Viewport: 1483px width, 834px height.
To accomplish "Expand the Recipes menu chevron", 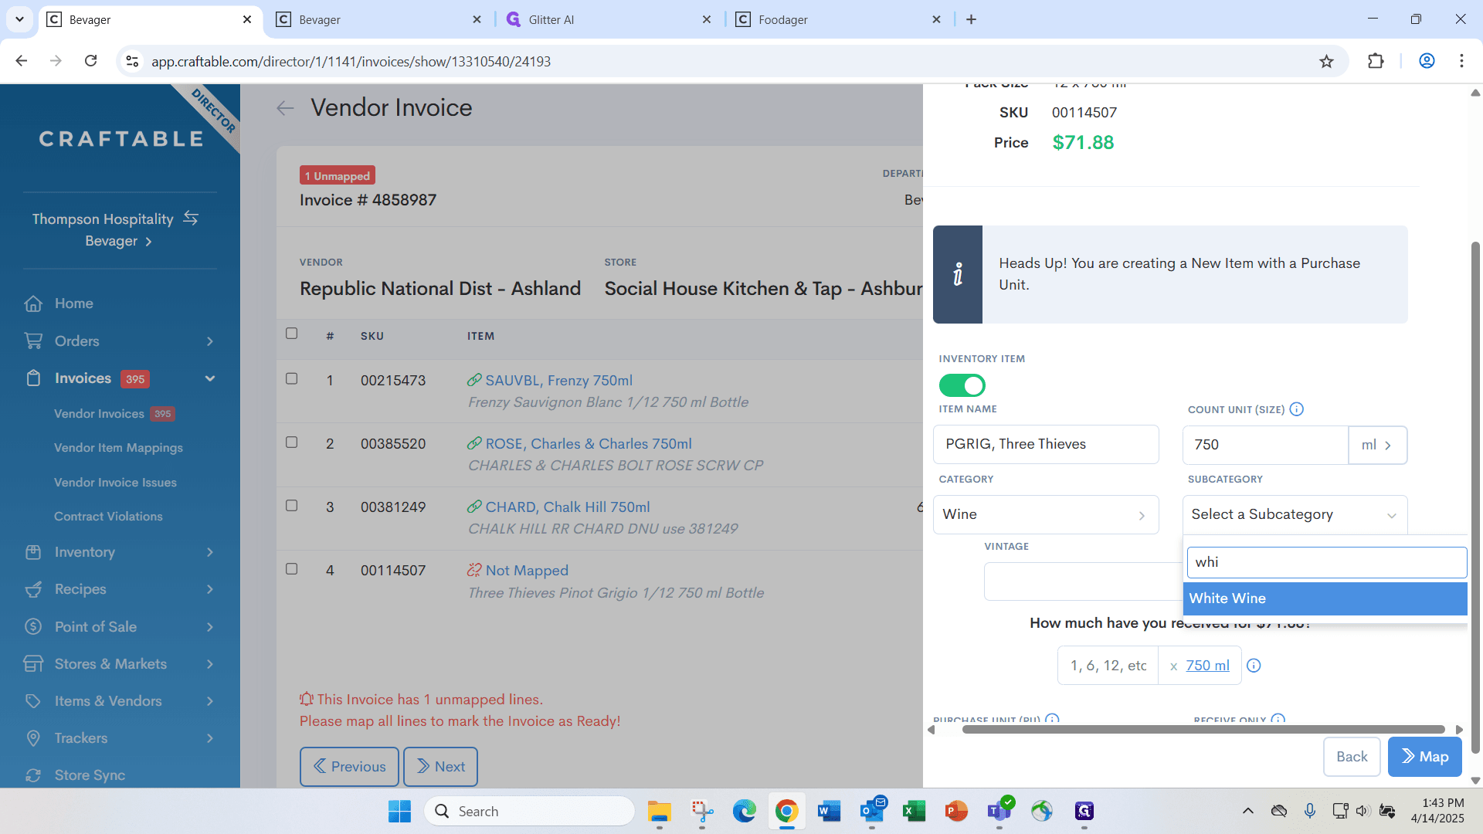I will [x=210, y=589].
